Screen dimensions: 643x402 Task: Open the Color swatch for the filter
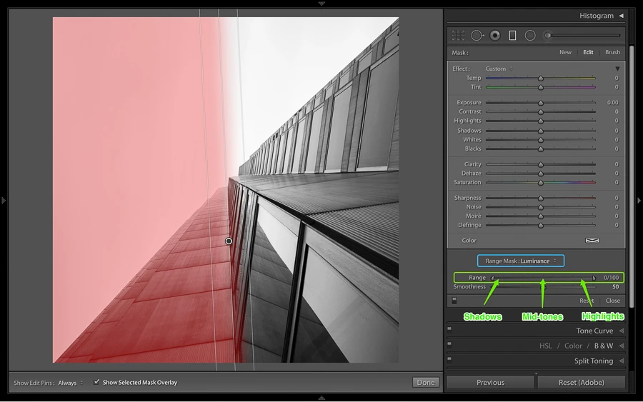tap(592, 241)
